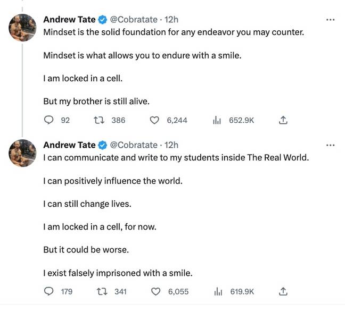Click the @Cobratate handle on second tweet
This screenshot has width=345, height=312.
(x=134, y=145)
